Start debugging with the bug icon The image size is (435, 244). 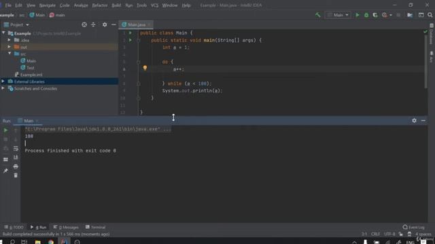366,15
